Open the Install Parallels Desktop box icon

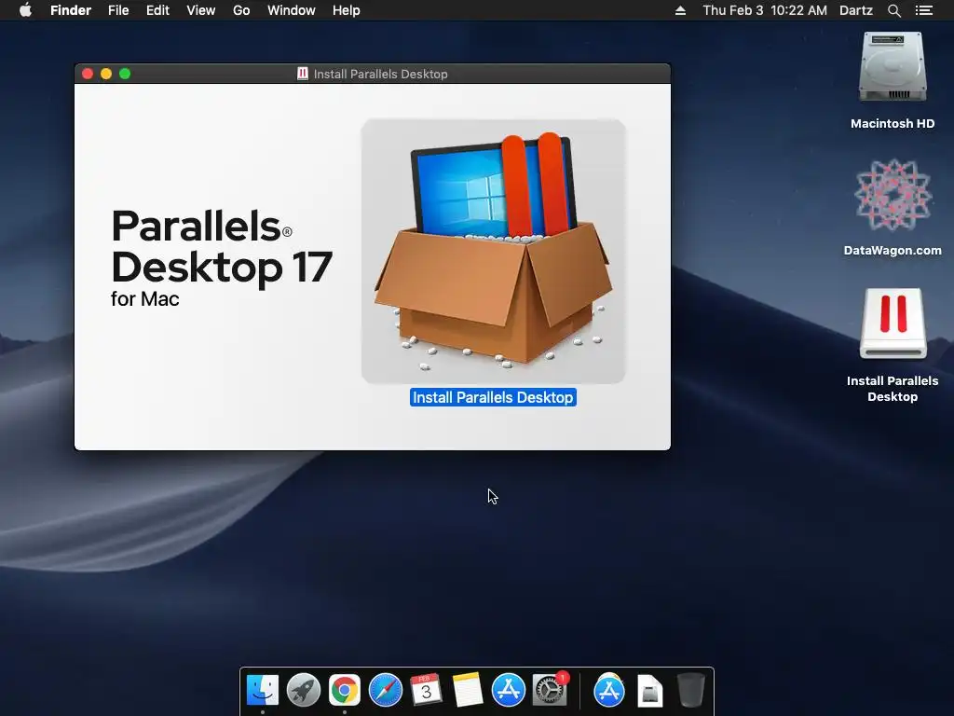click(x=493, y=251)
